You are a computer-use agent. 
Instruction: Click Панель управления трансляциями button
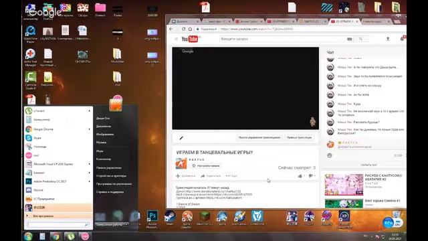[x=259, y=138]
